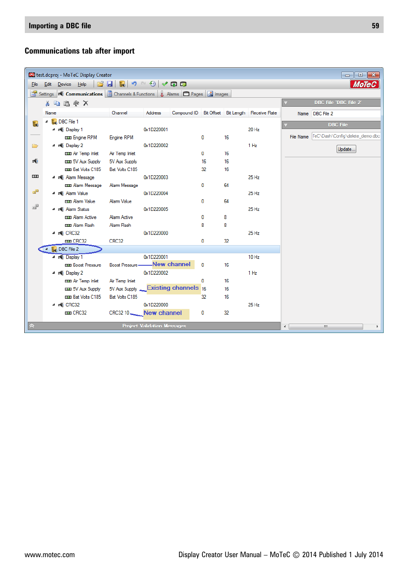Click the Copy icon above Name column

click(x=57, y=103)
